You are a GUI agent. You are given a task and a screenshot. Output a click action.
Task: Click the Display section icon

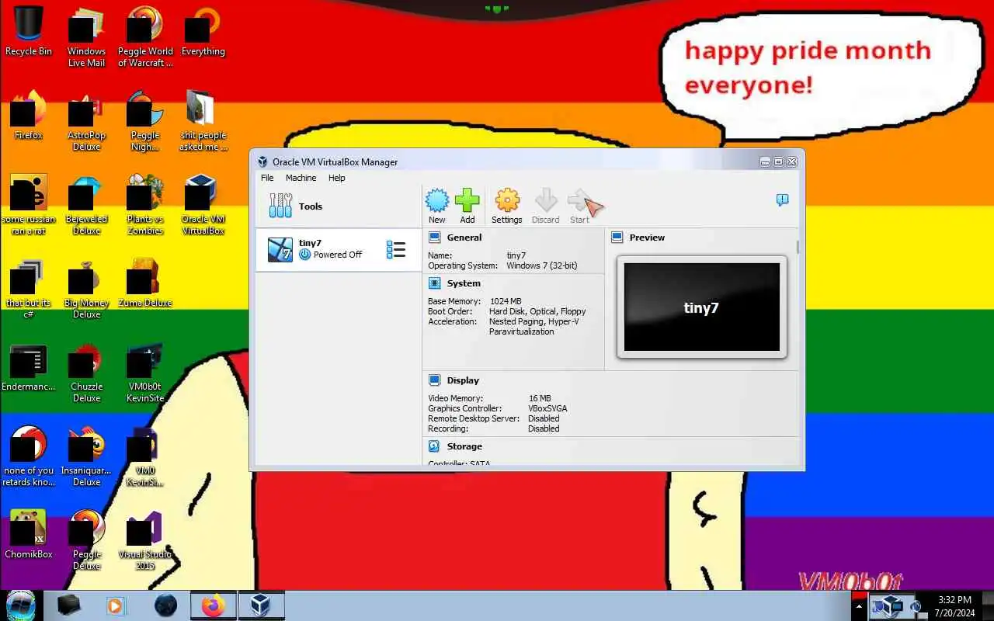coord(435,380)
